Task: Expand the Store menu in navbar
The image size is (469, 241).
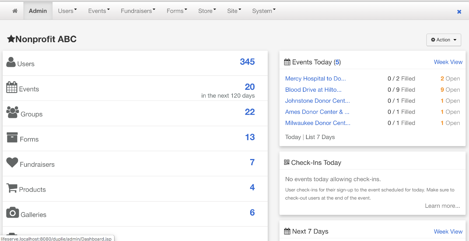Action: [207, 11]
